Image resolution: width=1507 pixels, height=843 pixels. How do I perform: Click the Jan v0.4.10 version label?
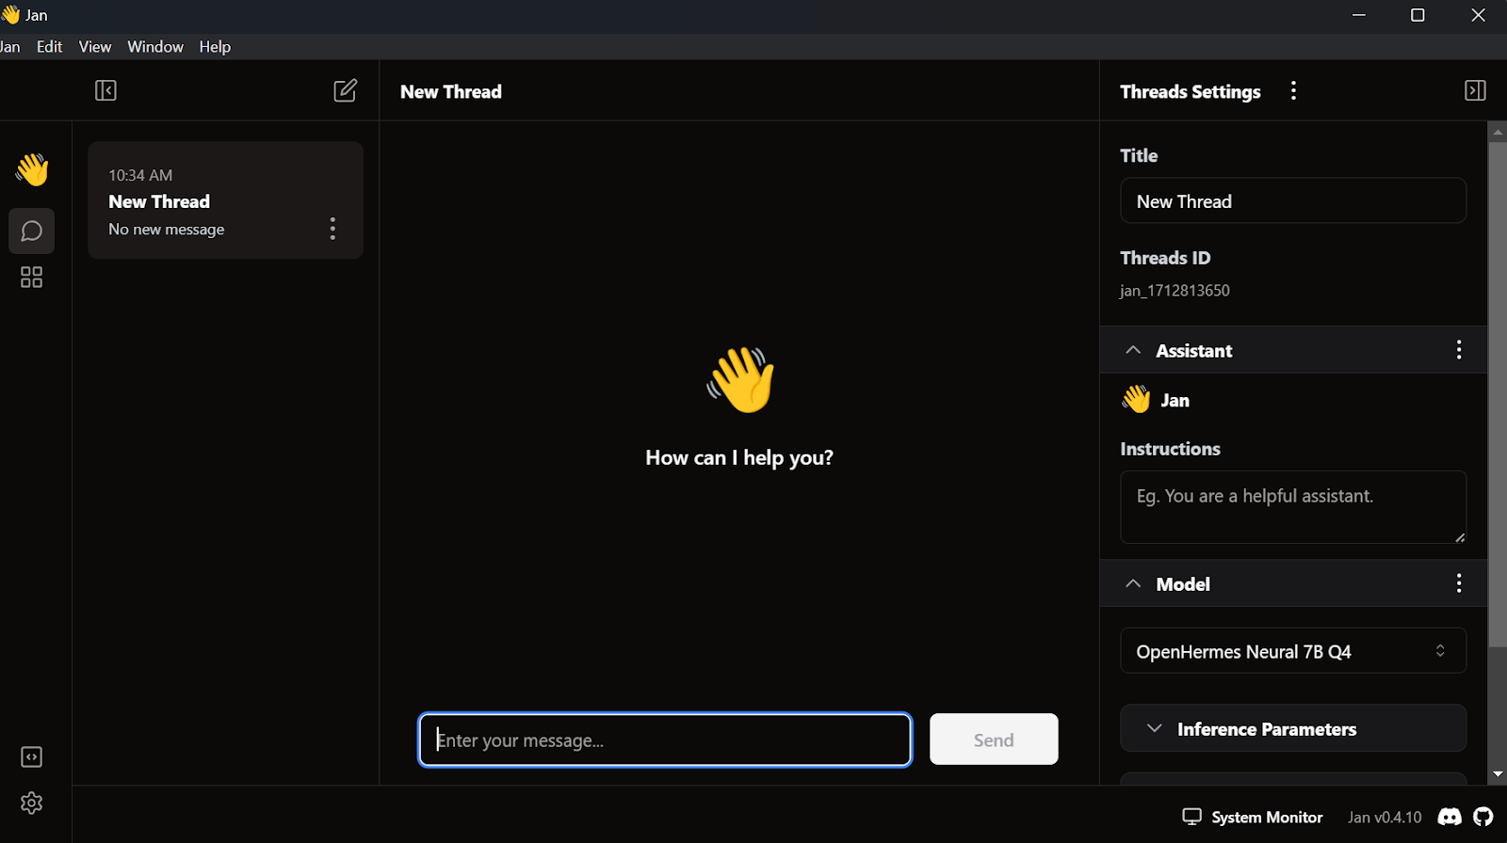[x=1385, y=818]
